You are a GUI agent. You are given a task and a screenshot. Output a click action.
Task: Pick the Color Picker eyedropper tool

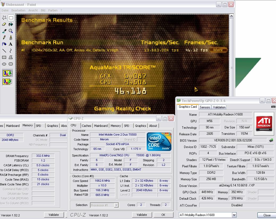point(4,31)
